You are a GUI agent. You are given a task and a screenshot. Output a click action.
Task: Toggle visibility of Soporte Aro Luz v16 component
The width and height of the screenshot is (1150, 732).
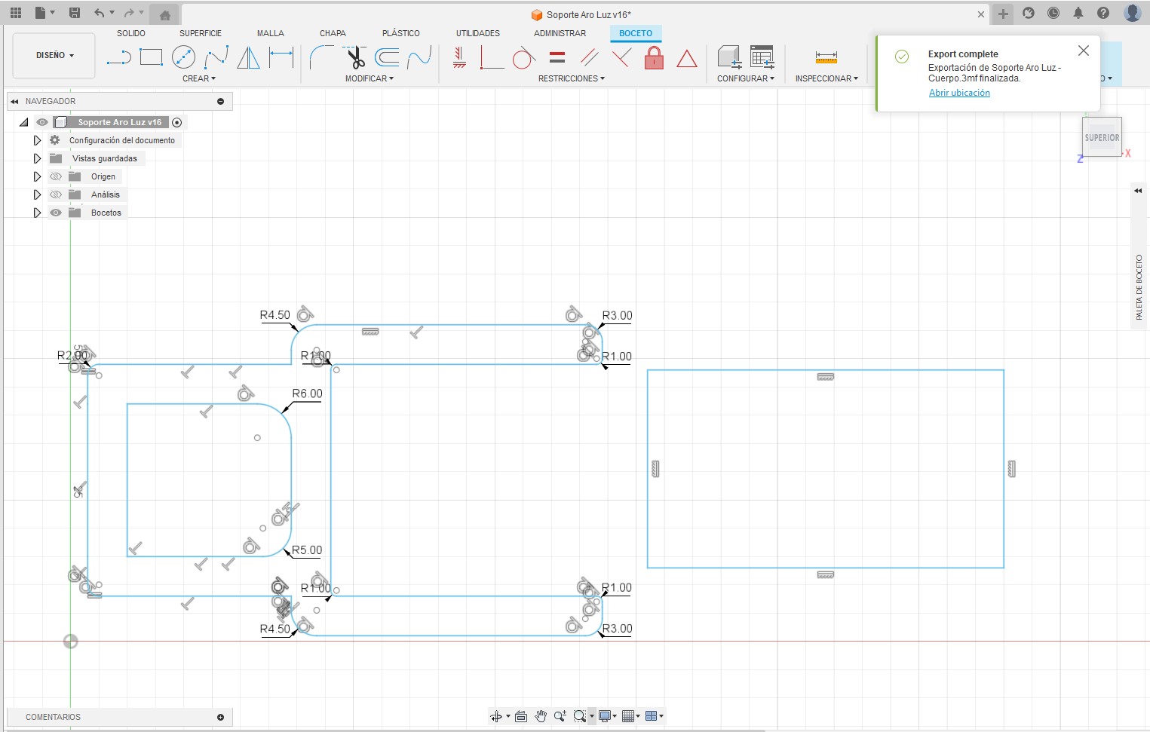coord(42,122)
